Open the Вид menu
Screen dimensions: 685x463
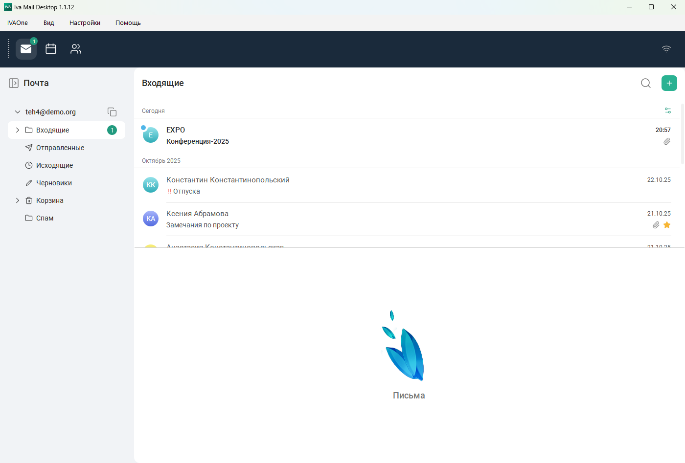pos(48,23)
